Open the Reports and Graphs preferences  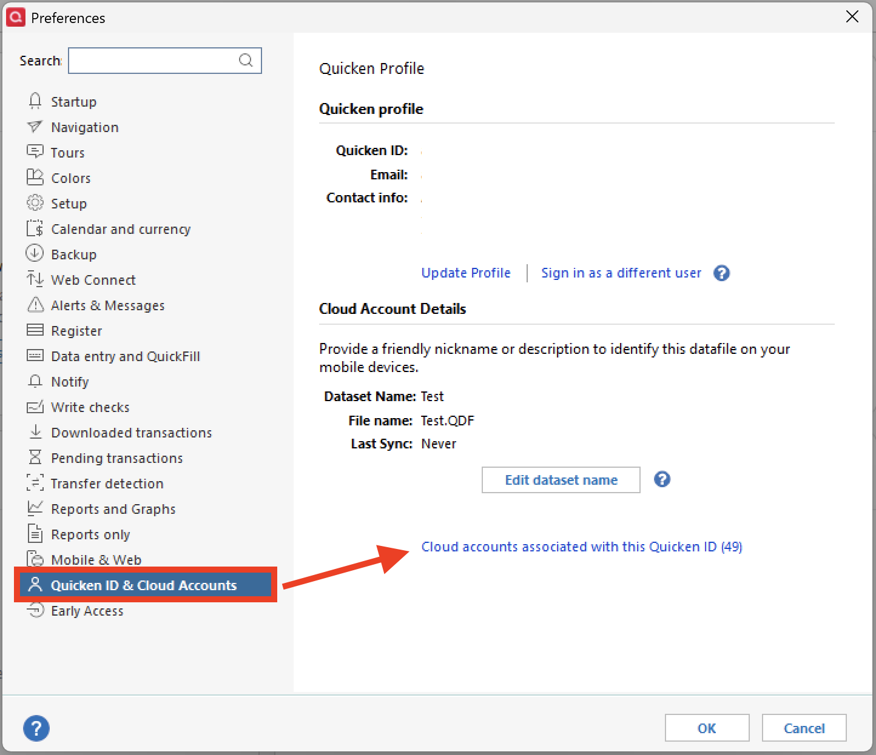113,509
